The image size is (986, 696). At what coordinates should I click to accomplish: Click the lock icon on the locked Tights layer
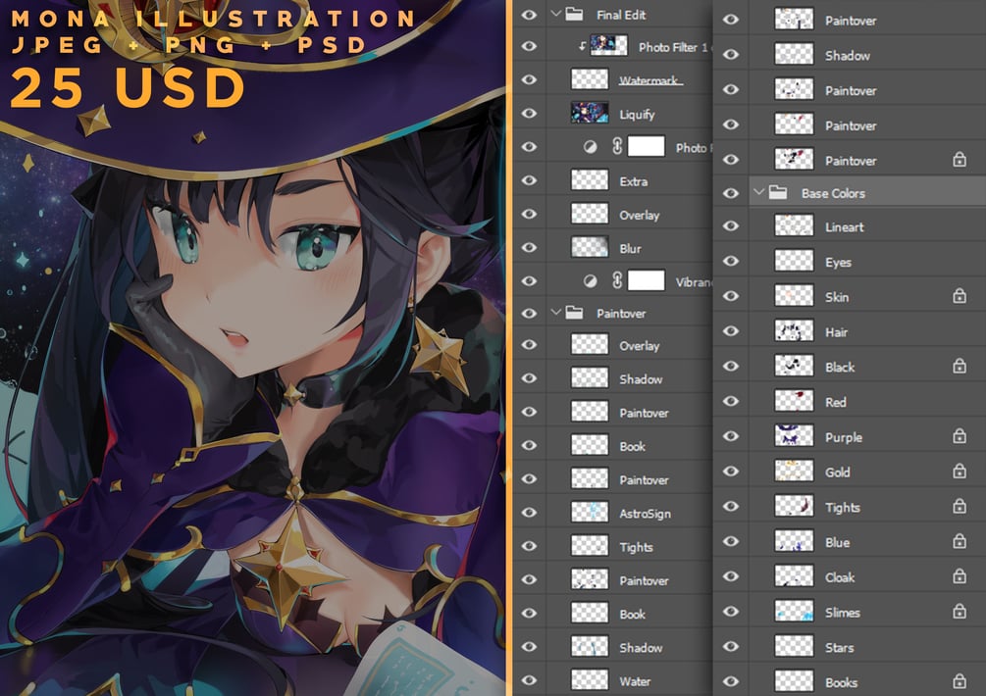(959, 506)
